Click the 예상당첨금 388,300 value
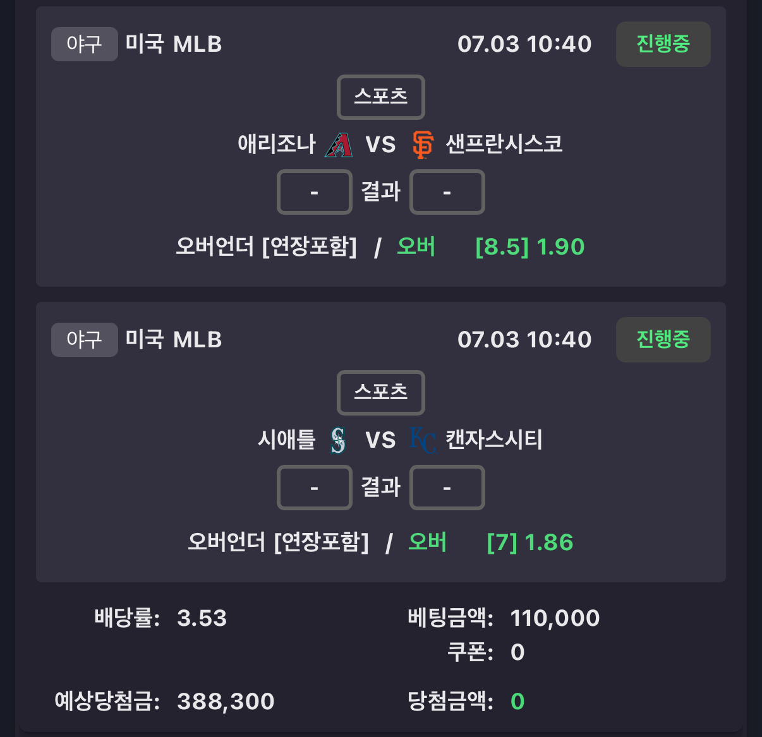This screenshot has height=737, width=762. click(x=226, y=702)
